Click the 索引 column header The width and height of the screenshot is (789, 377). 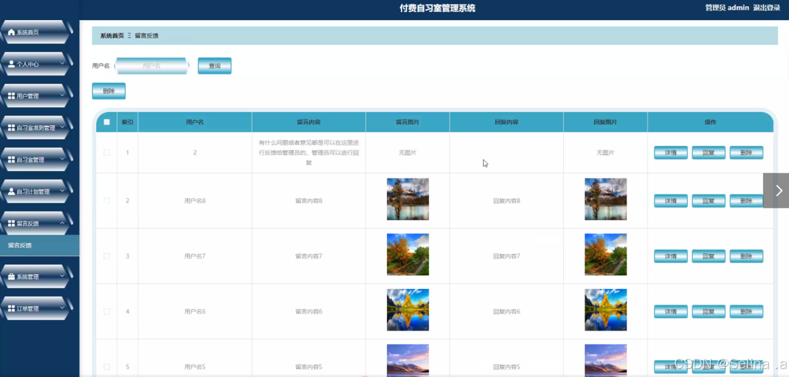[x=127, y=122]
